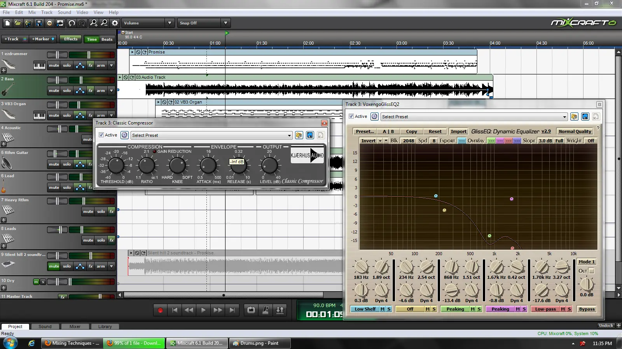This screenshot has width=622, height=349.
Task: Open the Mix menu
Action: [x=32, y=12]
